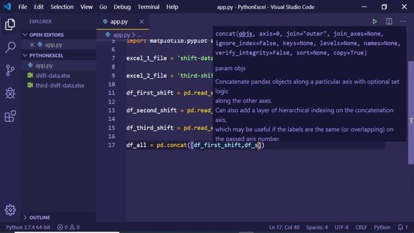Click df_third_shift on line 15
This screenshot has width=414, height=233.
pyautogui.click(x=149, y=128)
